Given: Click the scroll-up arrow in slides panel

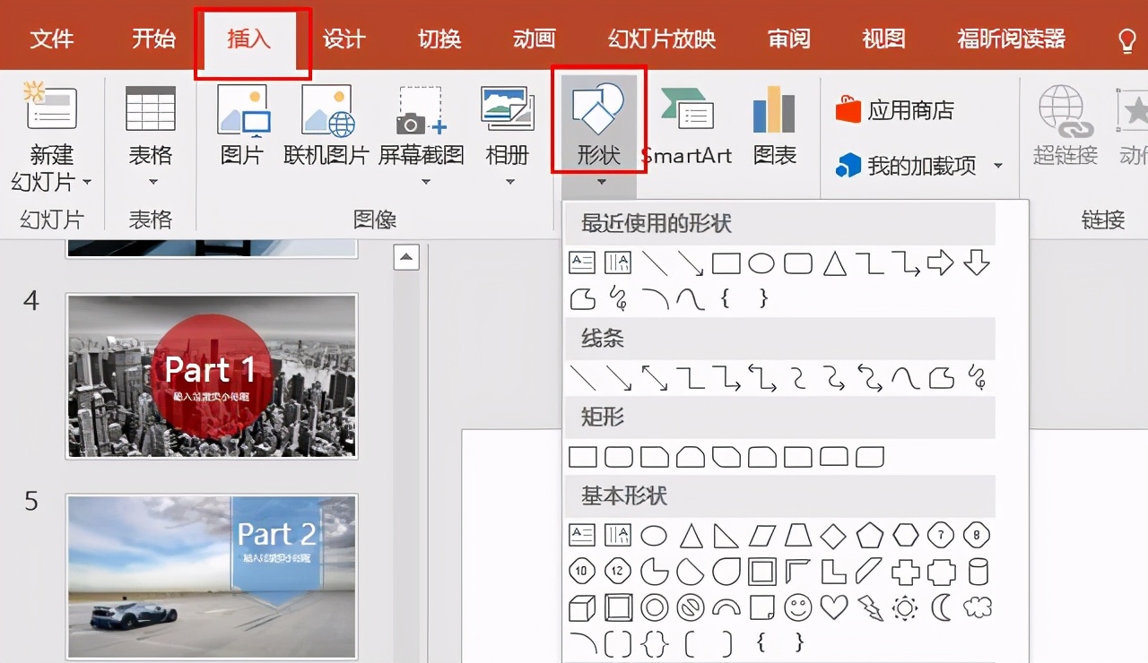Looking at the screenshot, I should tap(405, 257).
